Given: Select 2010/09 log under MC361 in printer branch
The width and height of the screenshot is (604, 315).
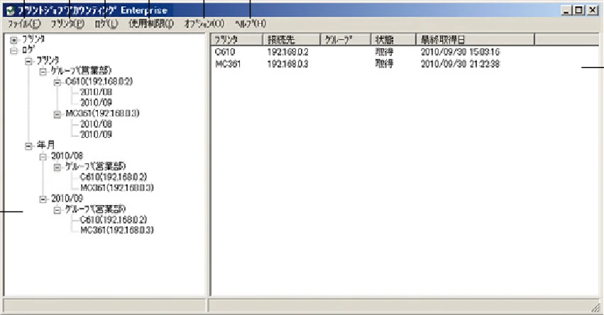Looking at the screenshot, I should (96, 134).
